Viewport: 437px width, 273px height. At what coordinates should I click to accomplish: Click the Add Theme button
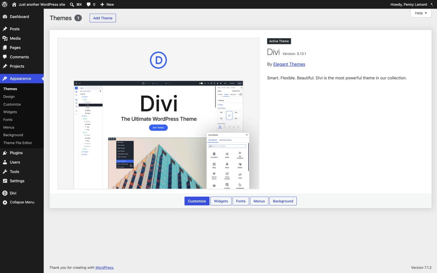[x=103, y=18]
